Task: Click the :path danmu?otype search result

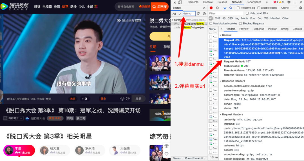Action: click(x=190, y=28)
